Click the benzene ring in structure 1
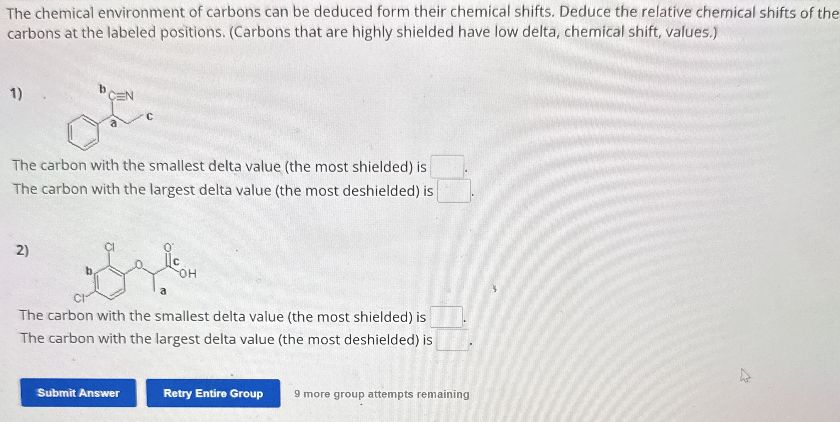 point(84,133)
